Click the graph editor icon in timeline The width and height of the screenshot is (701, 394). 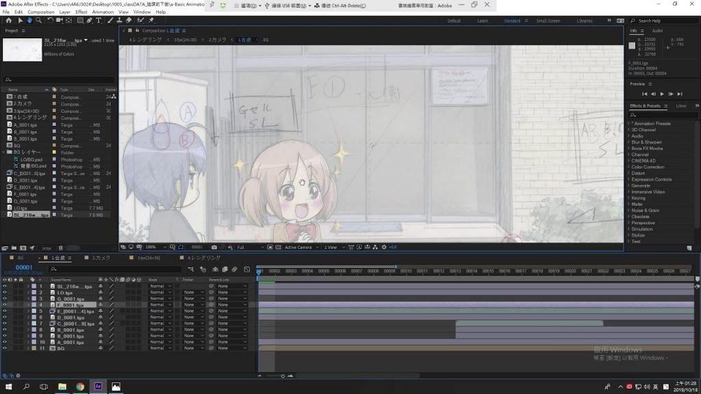point(246,270)
